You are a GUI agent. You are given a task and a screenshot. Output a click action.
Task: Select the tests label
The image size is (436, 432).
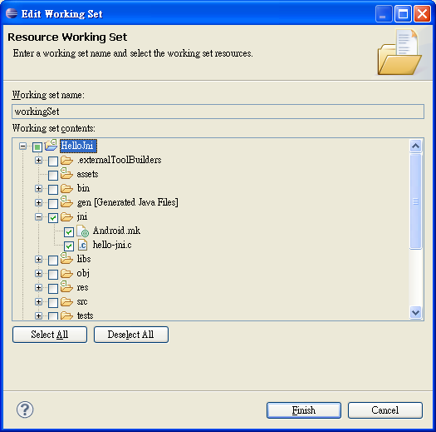coord(85,315)
